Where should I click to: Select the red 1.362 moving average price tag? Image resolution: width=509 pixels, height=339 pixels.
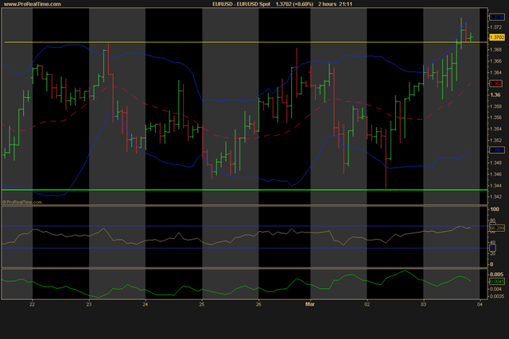(x=495, y=83)
